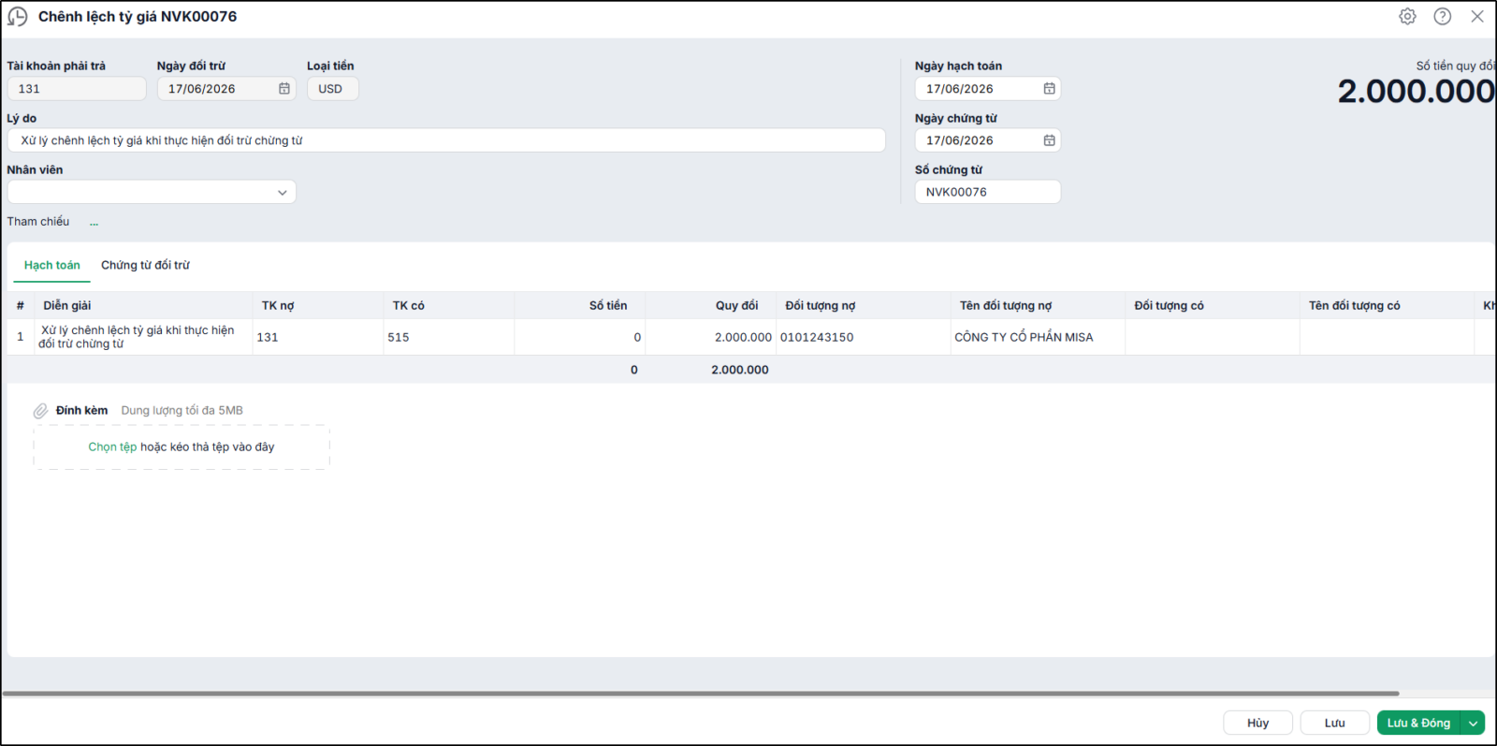Click the Lưu button
Screen dimensions: 1497x746
1335,724
